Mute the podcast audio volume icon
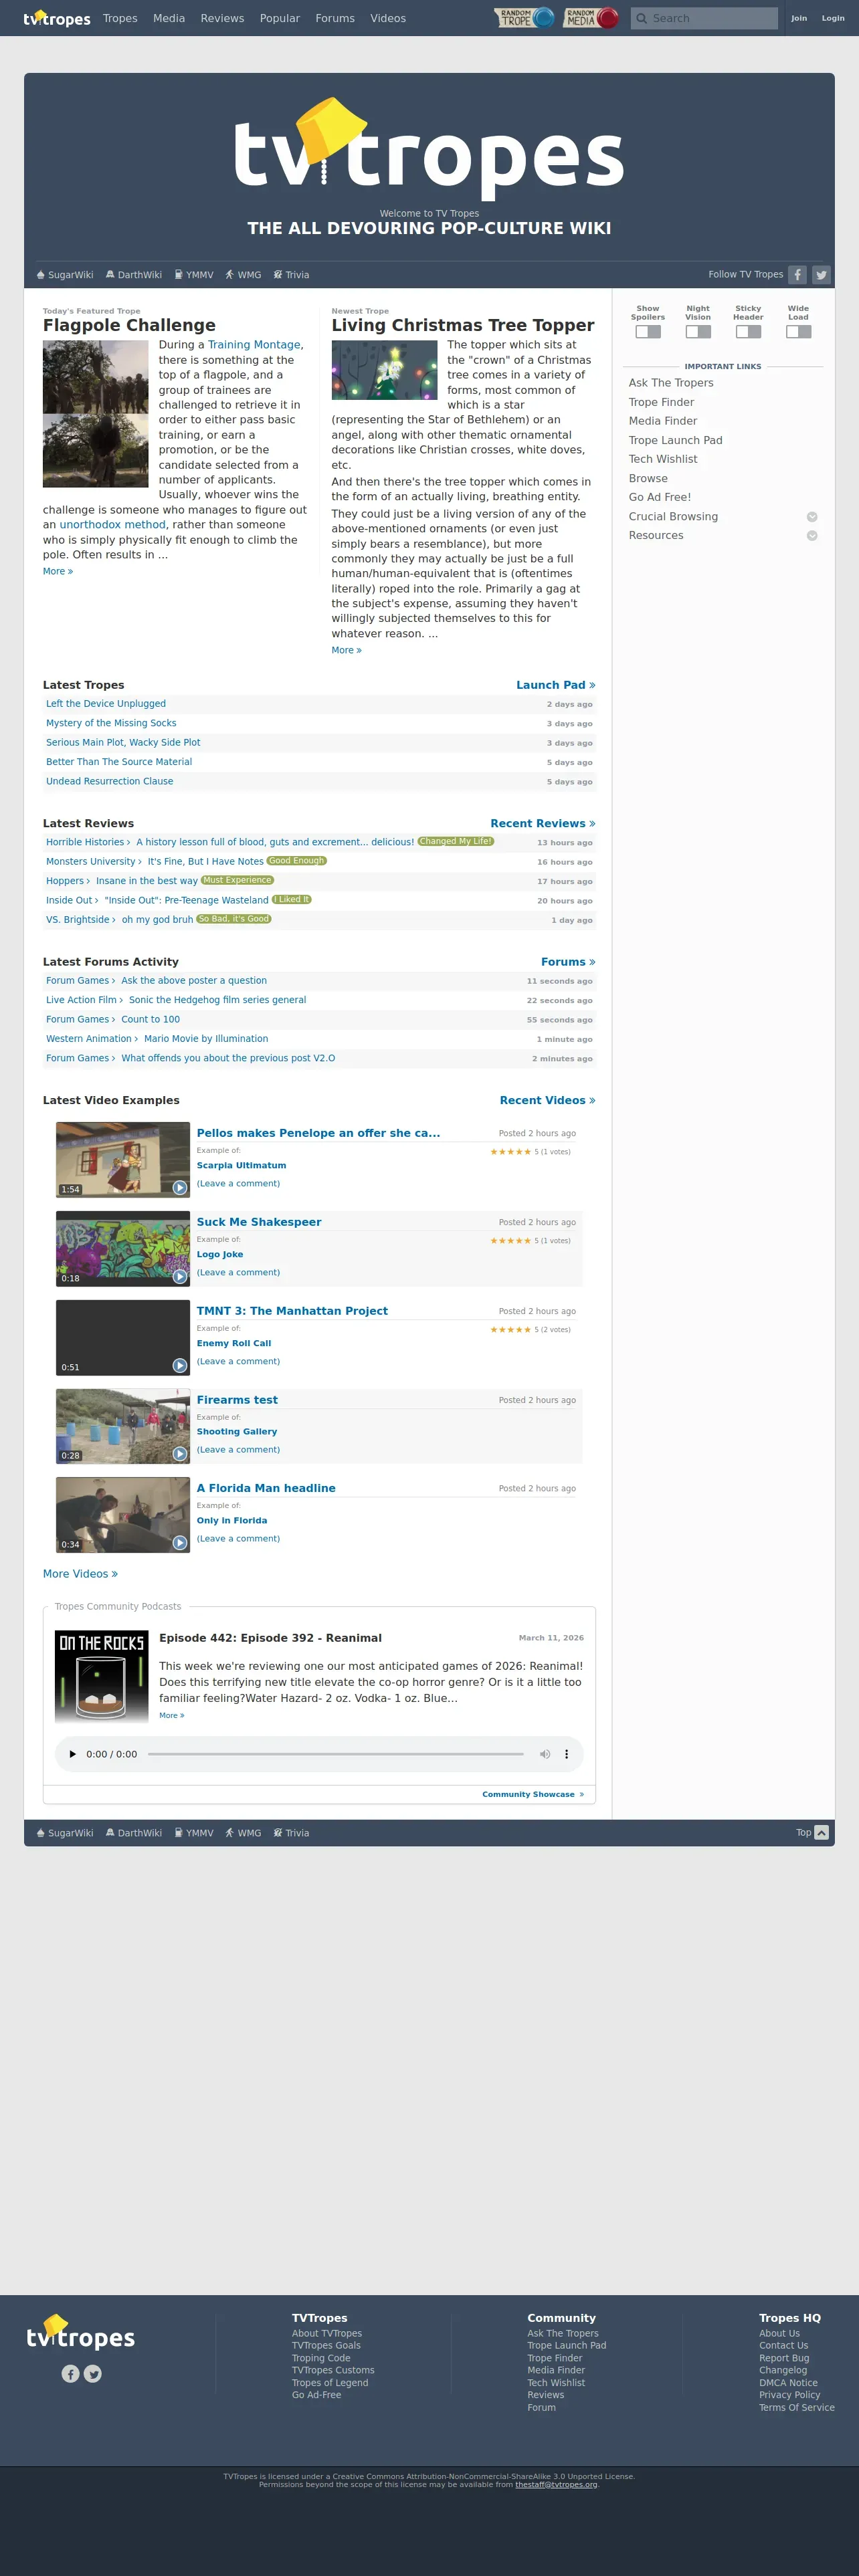 (545, 1754)
